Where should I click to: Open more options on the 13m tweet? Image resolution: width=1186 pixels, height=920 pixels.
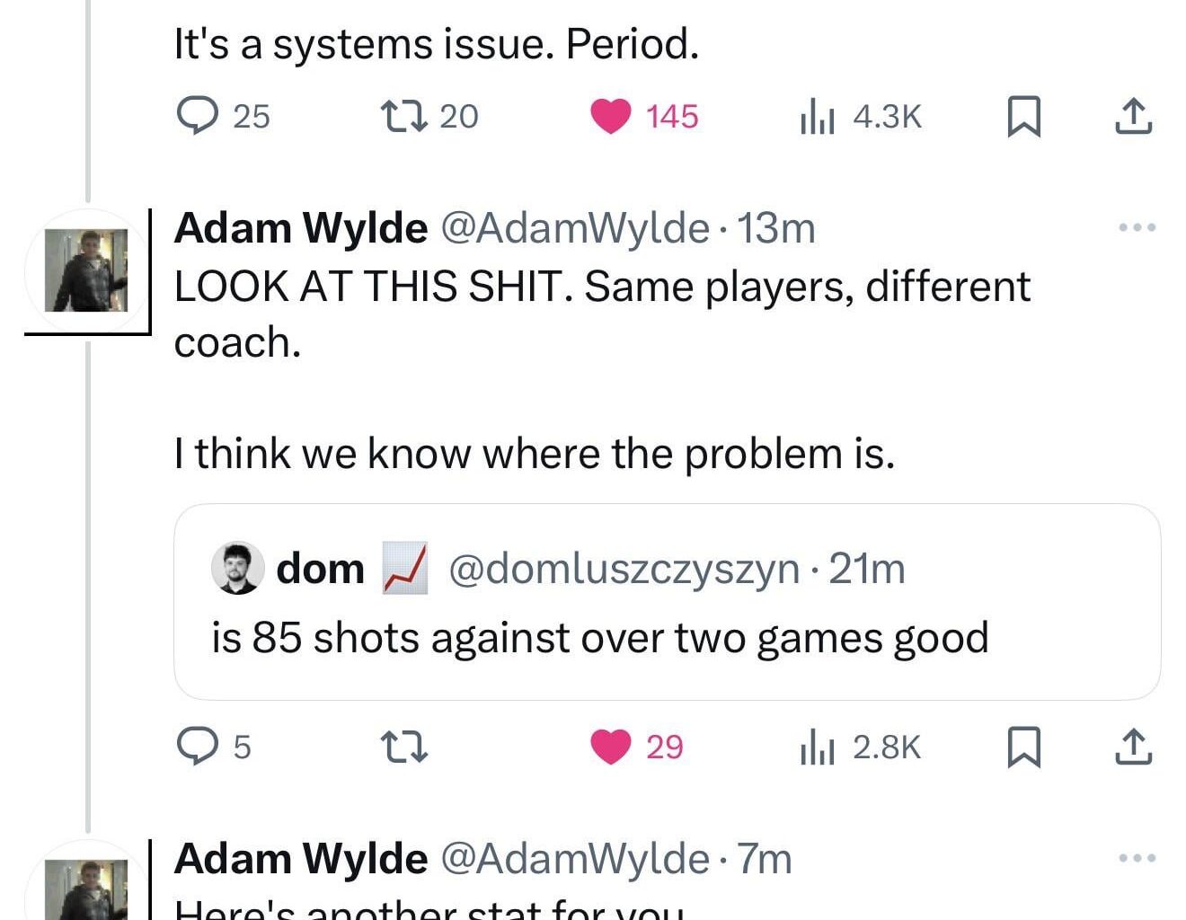[1137, 227]
